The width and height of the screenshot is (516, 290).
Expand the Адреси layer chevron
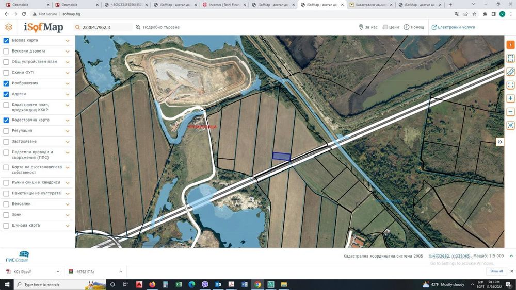pyautogui.click(x=68, y=94)
